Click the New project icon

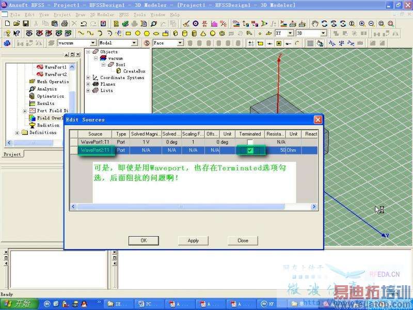(x=7, y=24)
